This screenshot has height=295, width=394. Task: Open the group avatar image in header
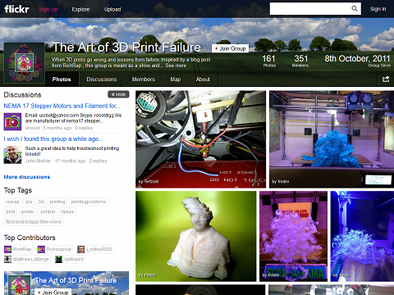[x=24, y=63]
